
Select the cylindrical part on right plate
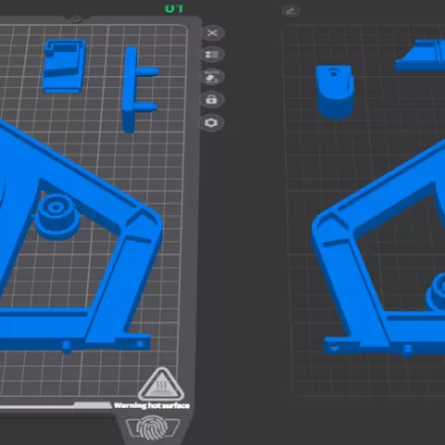pyautogui.click(x=335, y=92)
